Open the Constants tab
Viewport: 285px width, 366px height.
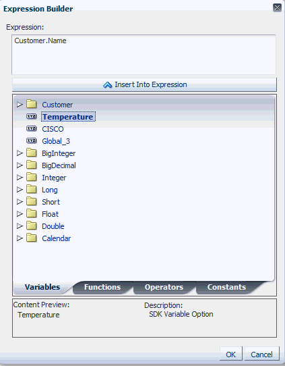pos(226,287)
